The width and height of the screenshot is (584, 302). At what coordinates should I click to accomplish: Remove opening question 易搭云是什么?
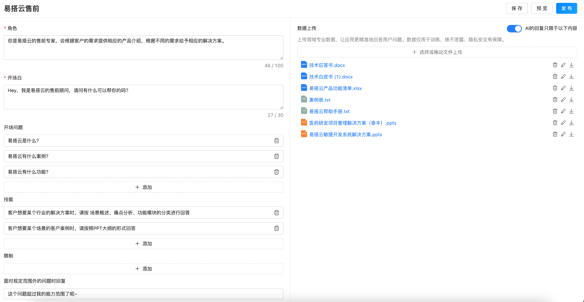coord(276,141)
